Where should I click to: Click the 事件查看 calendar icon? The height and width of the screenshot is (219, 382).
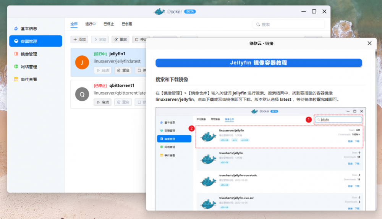(16, 79)
